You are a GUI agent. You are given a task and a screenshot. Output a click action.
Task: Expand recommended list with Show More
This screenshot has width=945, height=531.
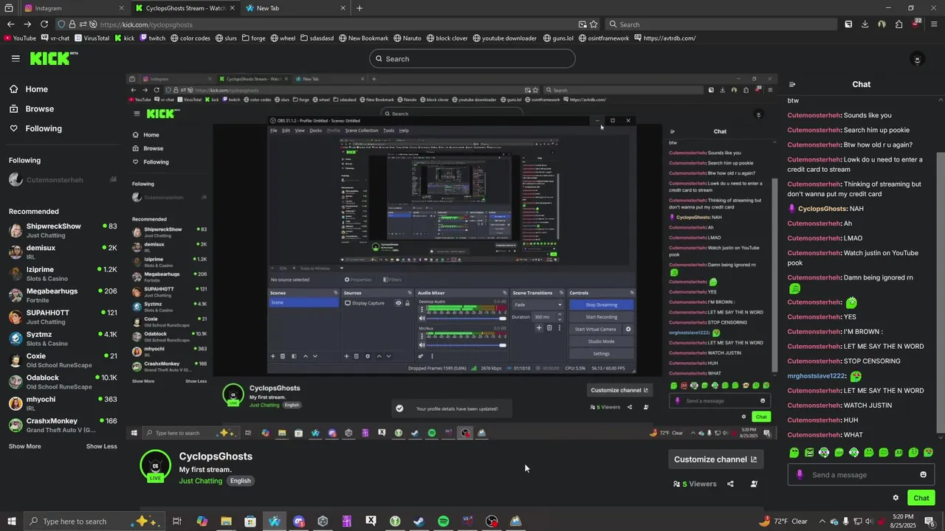pos(24,446)
